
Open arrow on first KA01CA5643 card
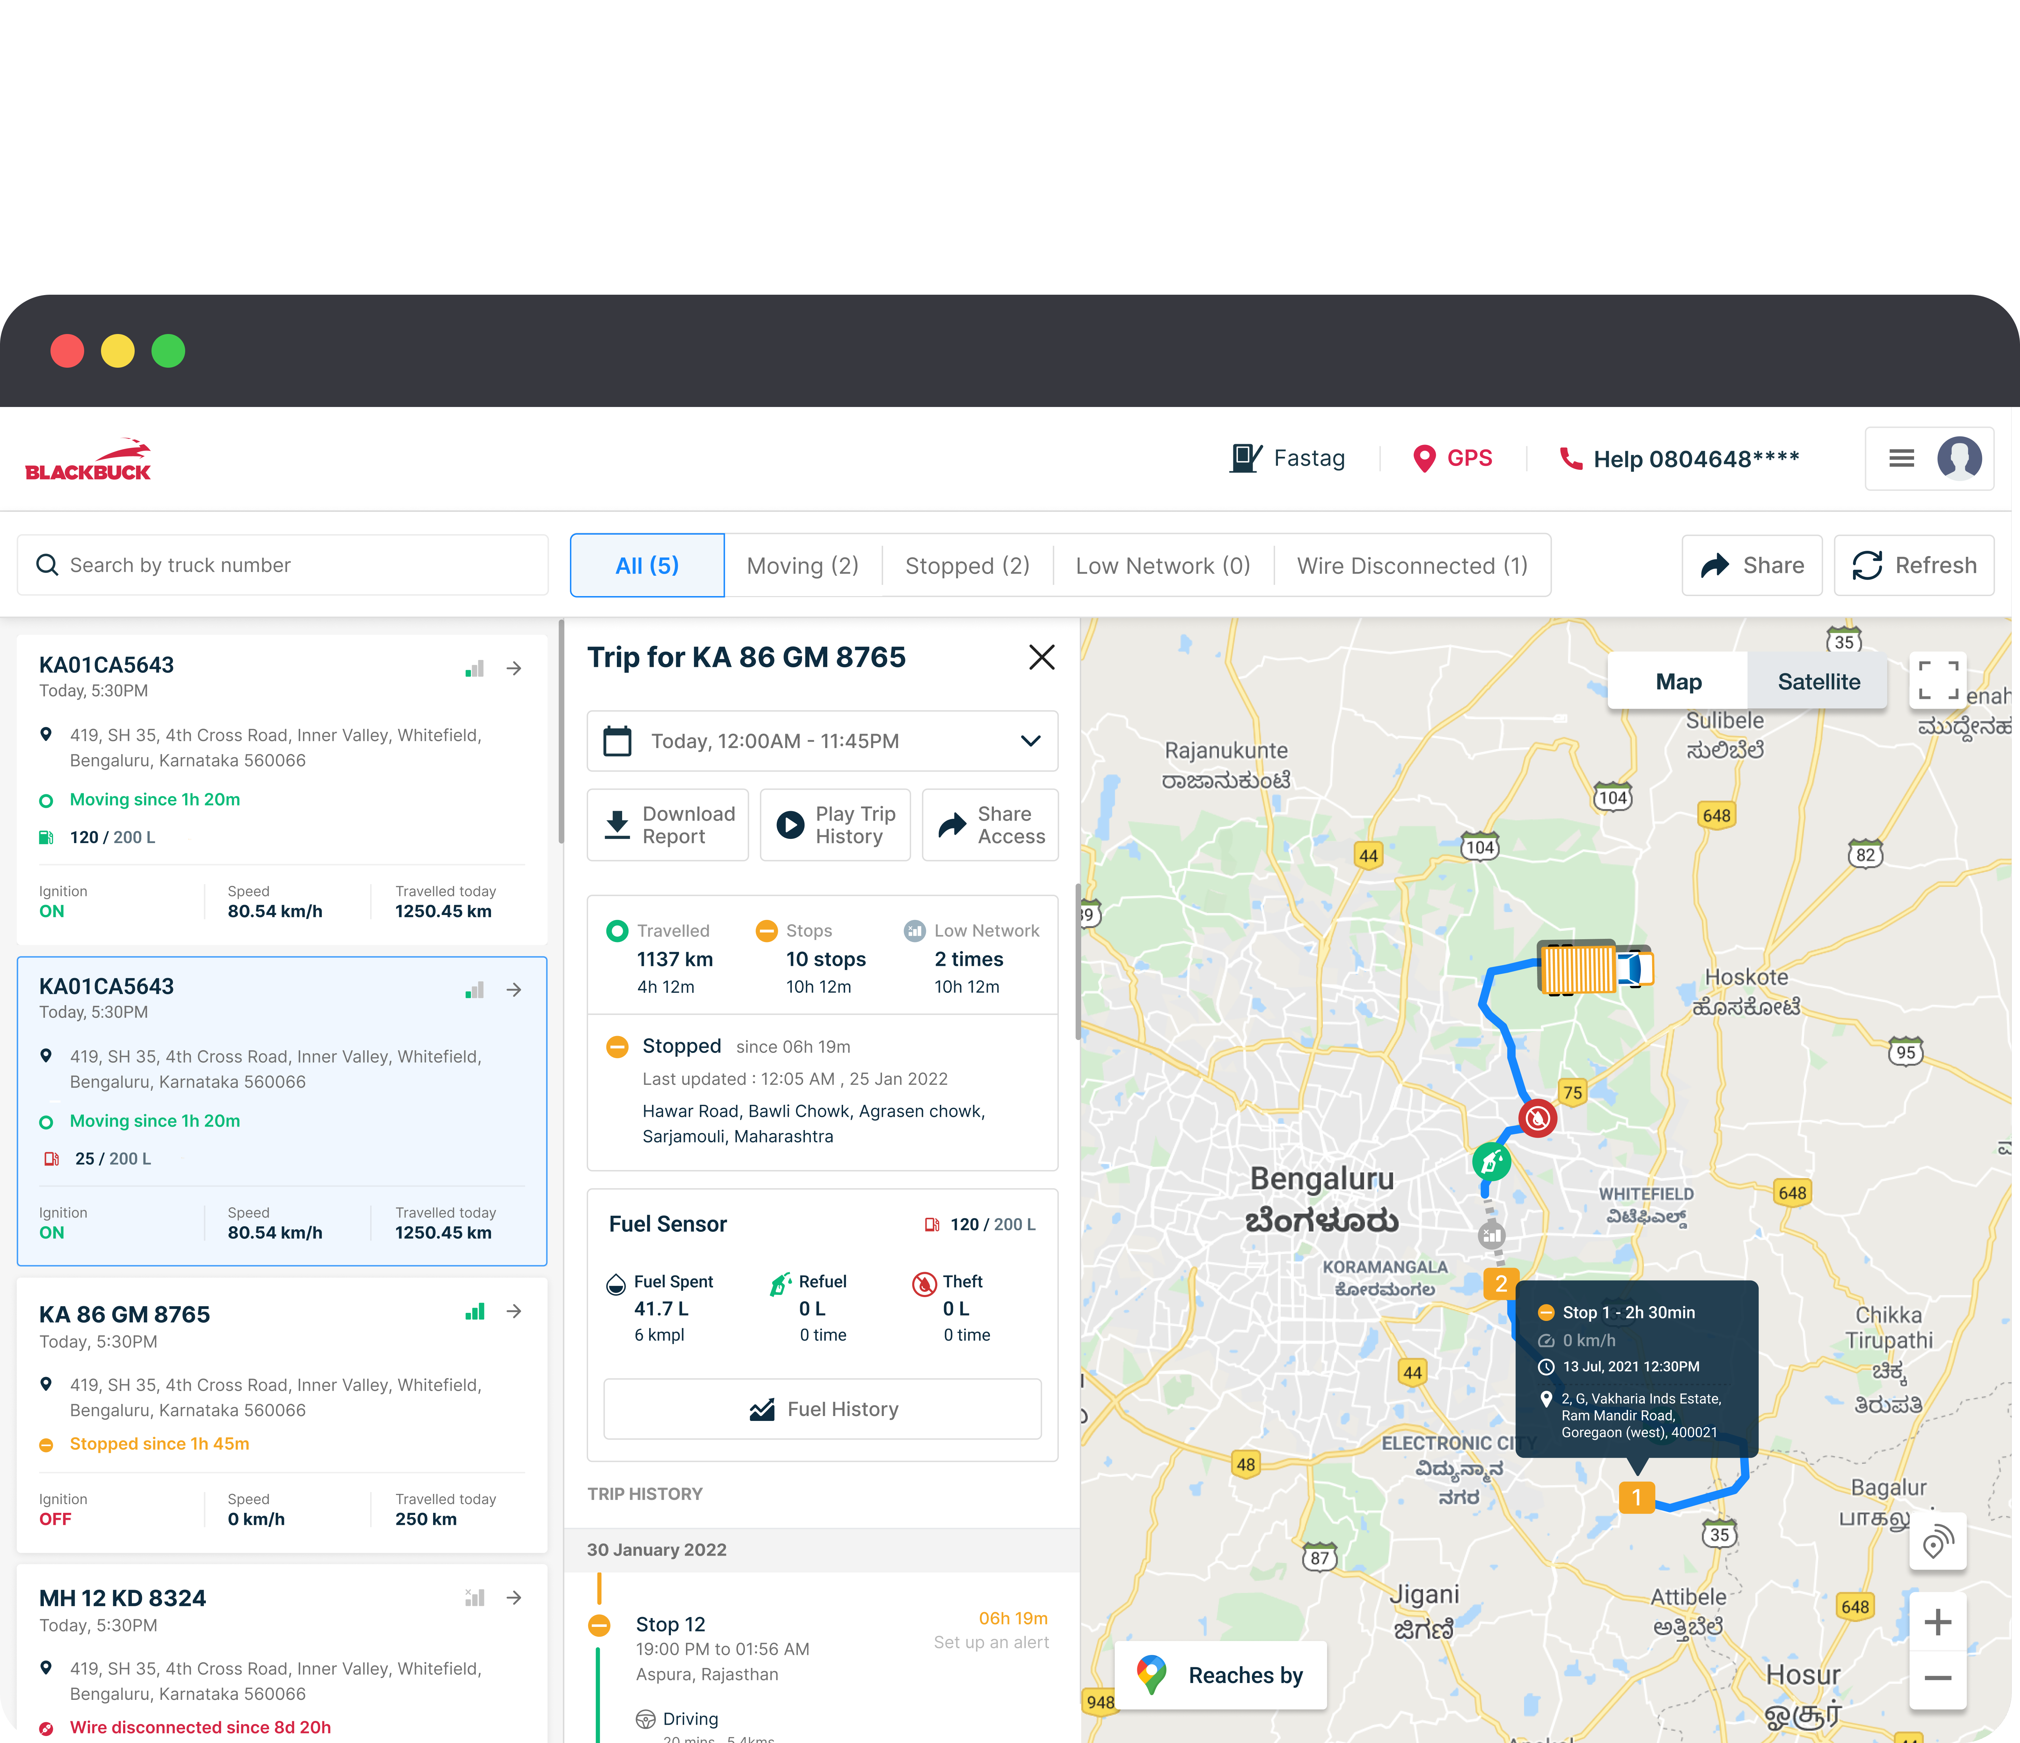[514, 668]
